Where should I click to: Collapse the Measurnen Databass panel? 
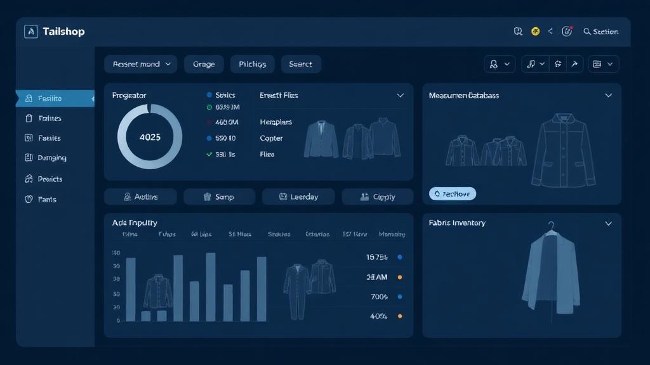[609, 95]
